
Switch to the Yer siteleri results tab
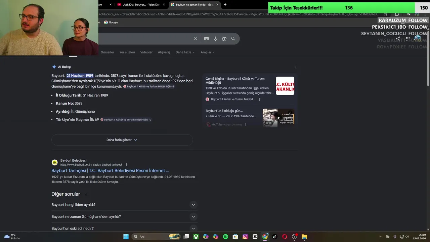click(x=127, y=52)
